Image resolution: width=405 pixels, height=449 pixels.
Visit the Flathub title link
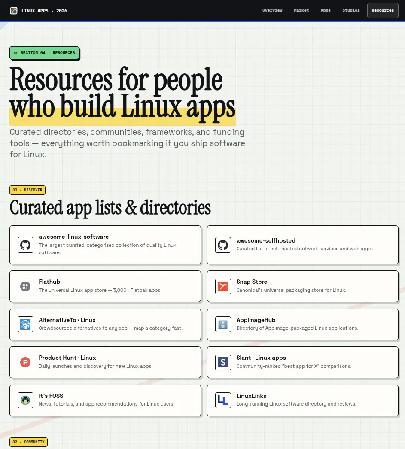point(49,282)
